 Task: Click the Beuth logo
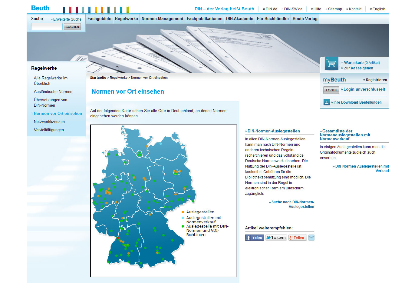pos(40,8)
